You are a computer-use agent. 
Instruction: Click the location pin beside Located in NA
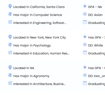click(x=10, y=68)
